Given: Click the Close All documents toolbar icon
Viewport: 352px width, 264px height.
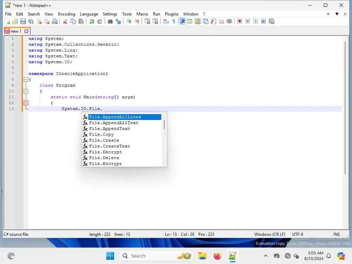Looking at the screenshot, I should [x=47, y=21].
